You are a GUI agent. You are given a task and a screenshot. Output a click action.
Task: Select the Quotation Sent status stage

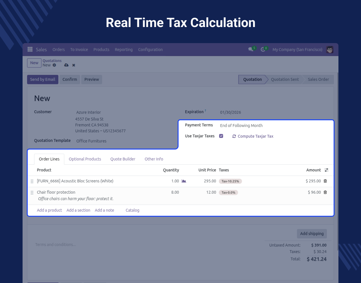click(x=285, y=79)
